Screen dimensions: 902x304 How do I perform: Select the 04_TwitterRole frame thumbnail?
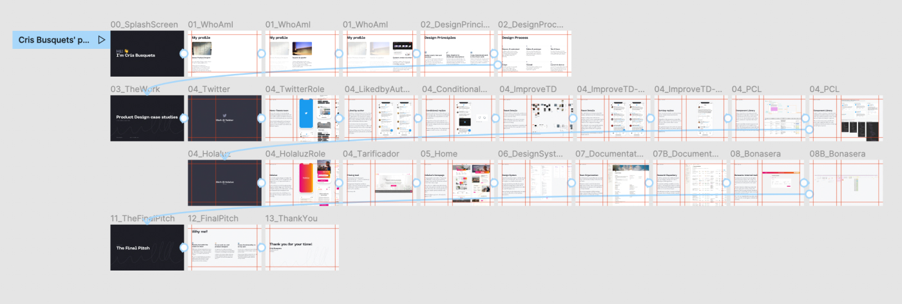tap(302, 119)
